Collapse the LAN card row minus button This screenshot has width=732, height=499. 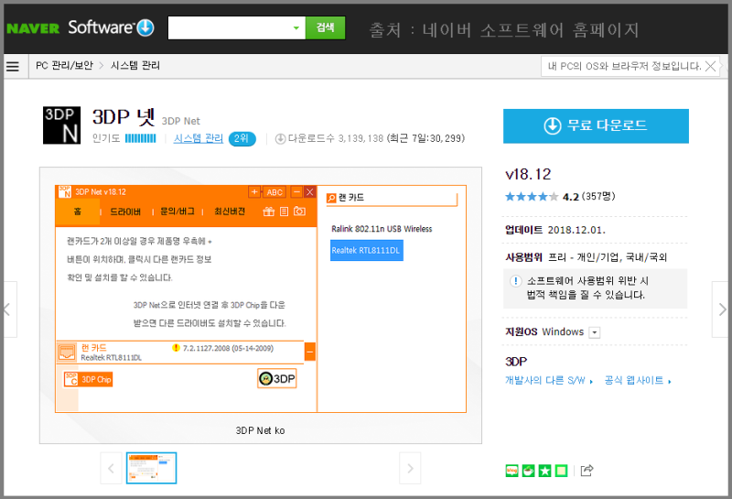coord(310,352)
